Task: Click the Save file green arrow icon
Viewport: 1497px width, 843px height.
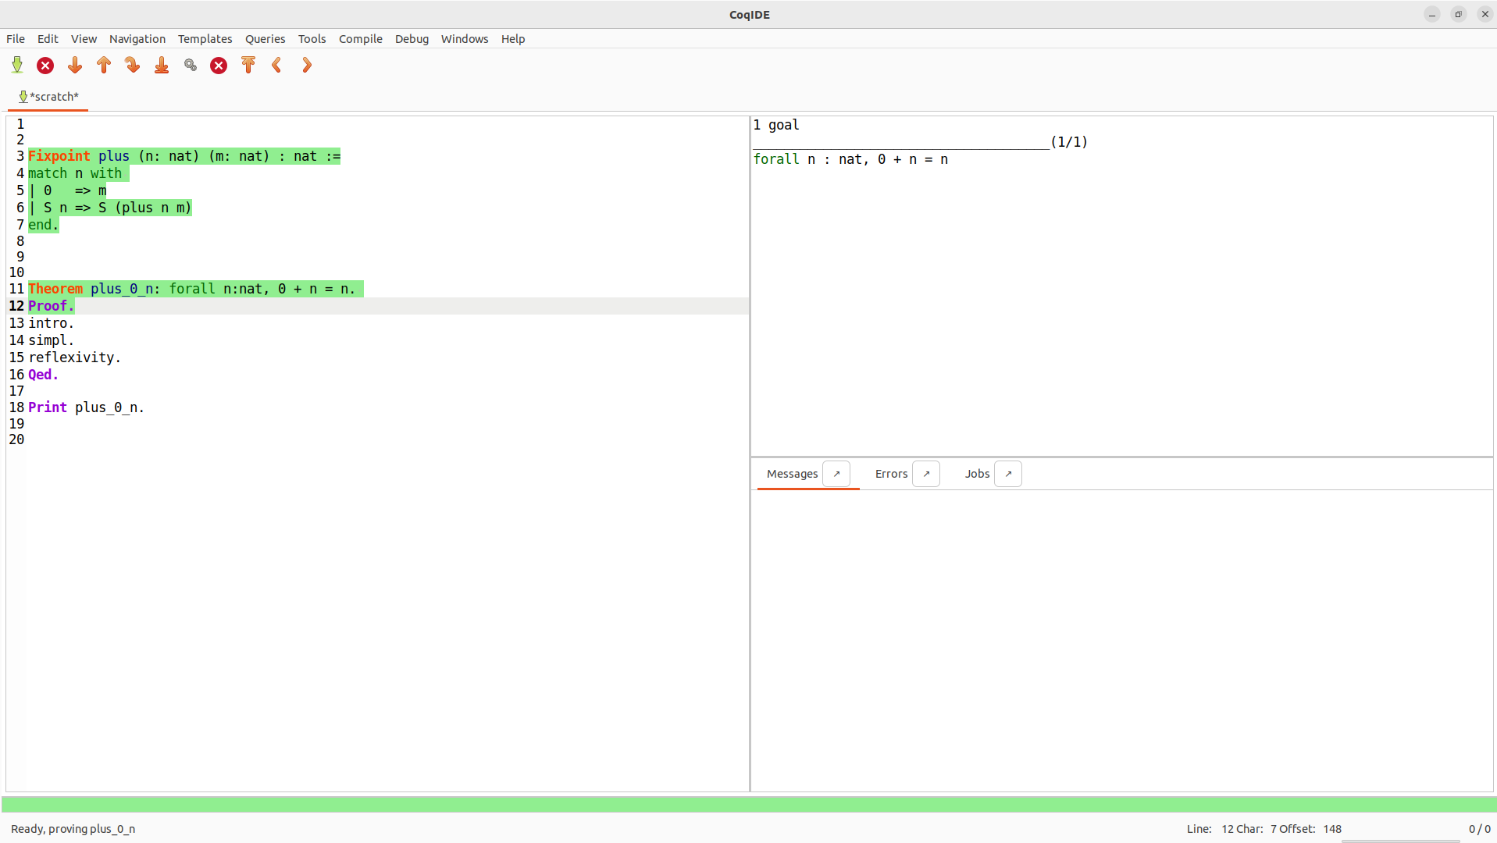Action: pos(17,66)
